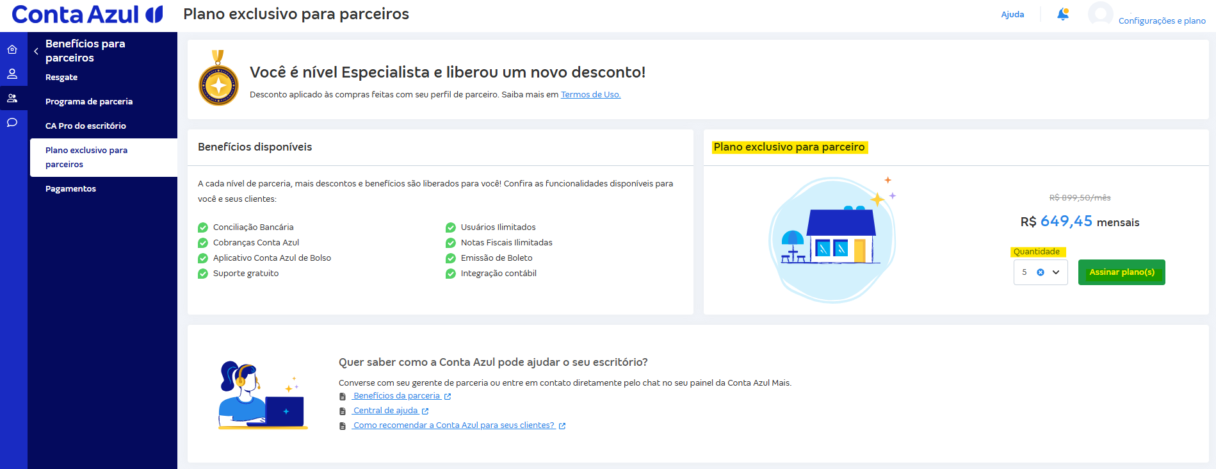Go to Resgate menu item
Image resolution: width=1216 pixels, height=469 pixels.
(x=61, y=77)
